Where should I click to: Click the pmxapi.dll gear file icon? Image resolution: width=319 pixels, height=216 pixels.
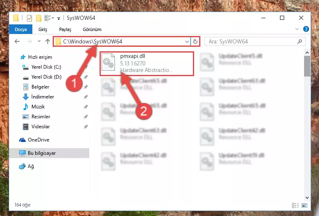point(108,62)
